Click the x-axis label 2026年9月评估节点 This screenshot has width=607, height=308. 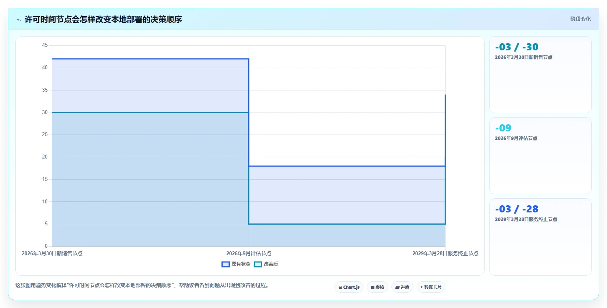(x=249, y=253)
